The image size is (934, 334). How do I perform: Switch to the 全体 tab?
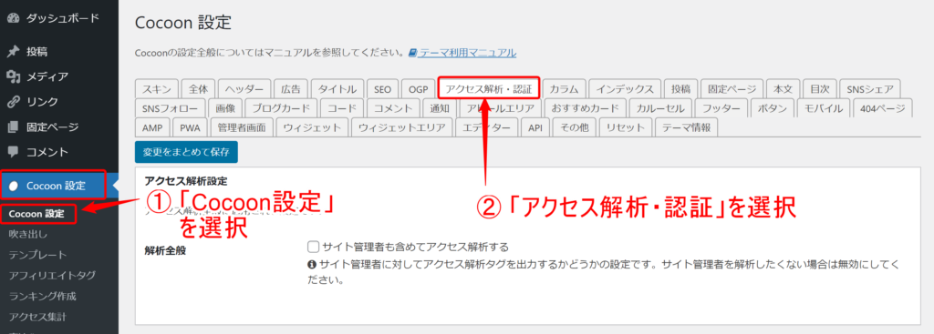198,89
